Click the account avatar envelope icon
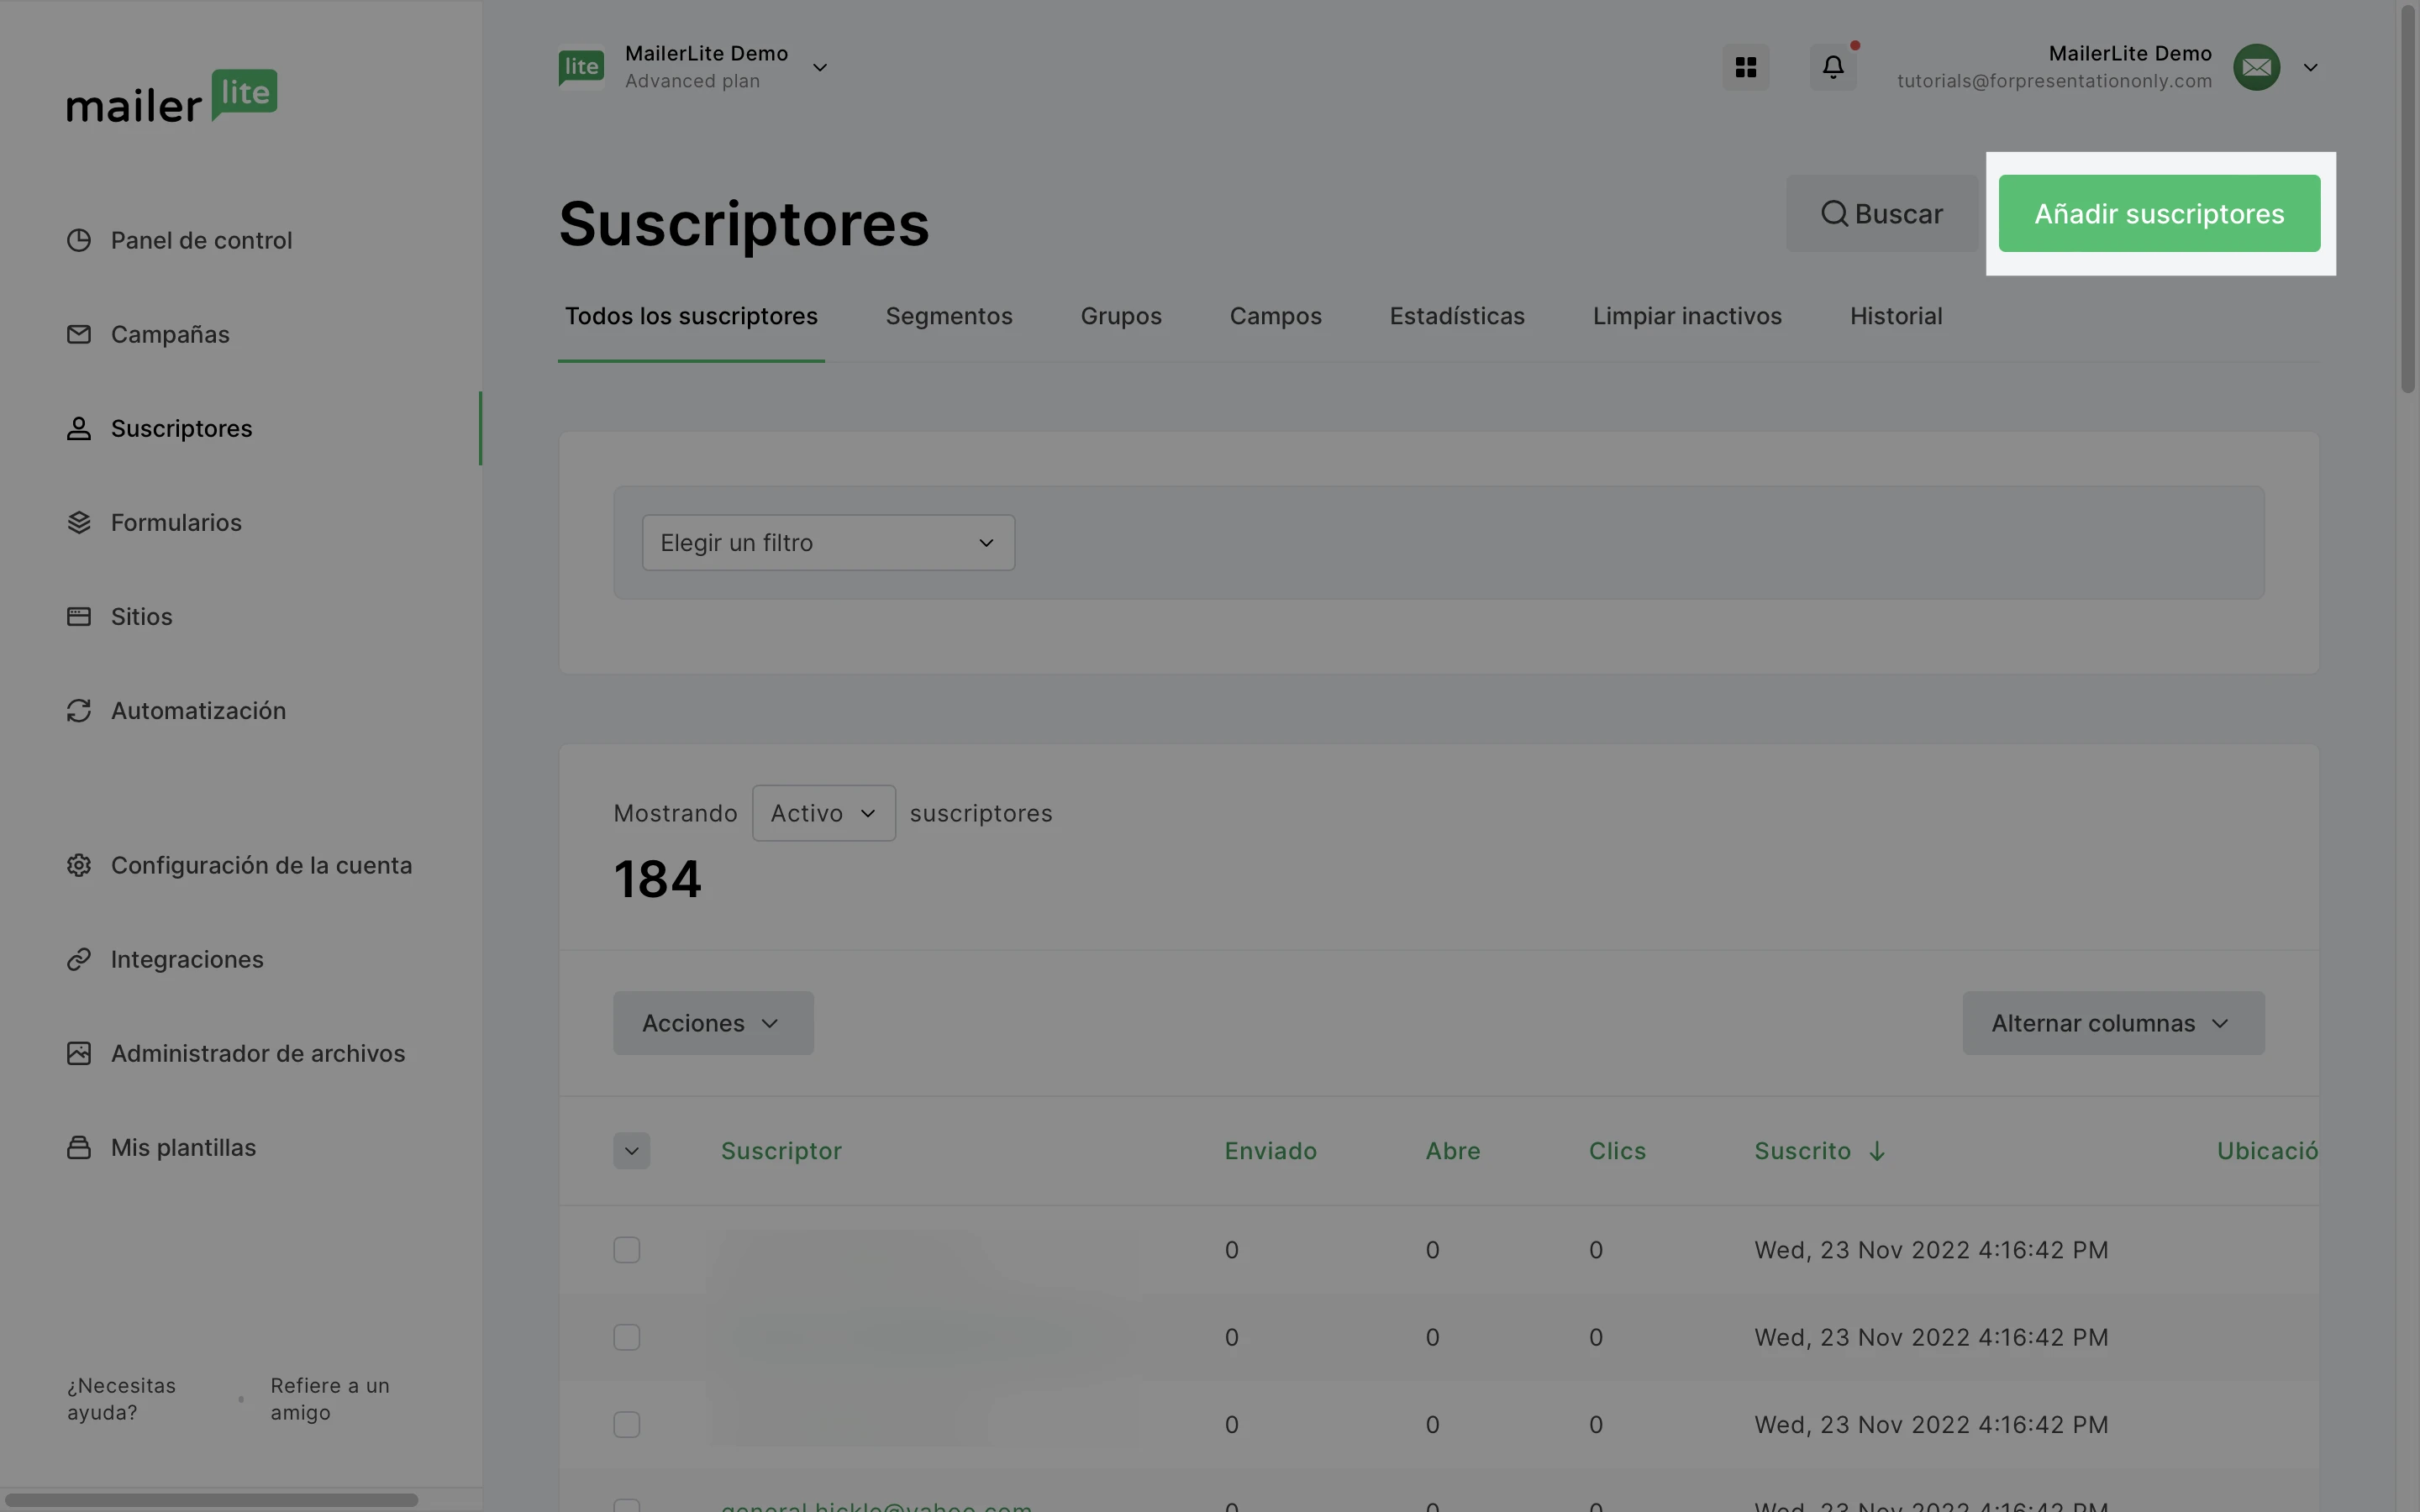This screenshot has width=2420, height=1512. pos(2256,67)
